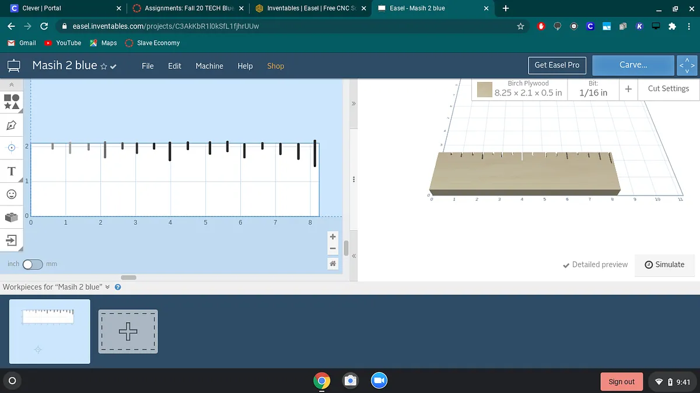The image size is (700, 393).
Task: Open the Shapes tool in left sidebar
Action: click(12, 102)
